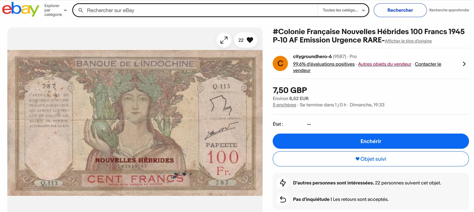
Task: Click Afficher le titre d'origine link
Action: (x=408, y=41)
